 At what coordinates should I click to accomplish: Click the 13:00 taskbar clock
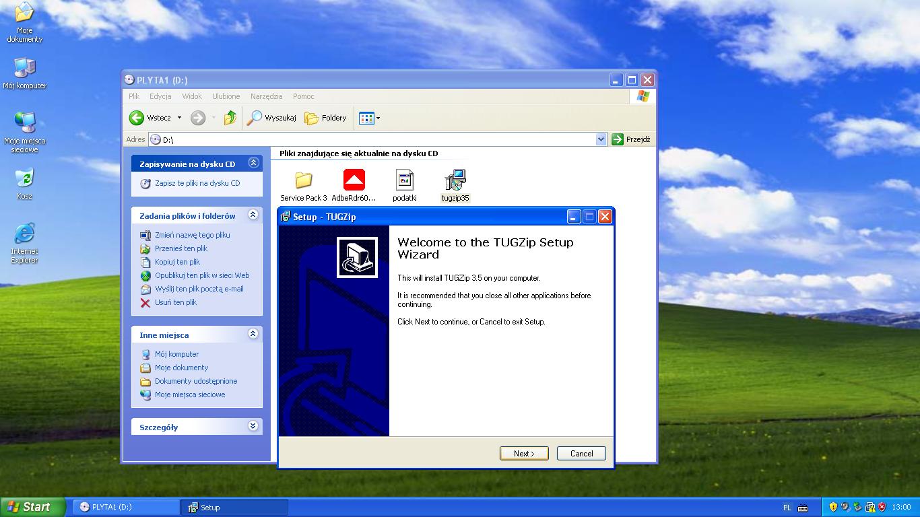(901, 508)
